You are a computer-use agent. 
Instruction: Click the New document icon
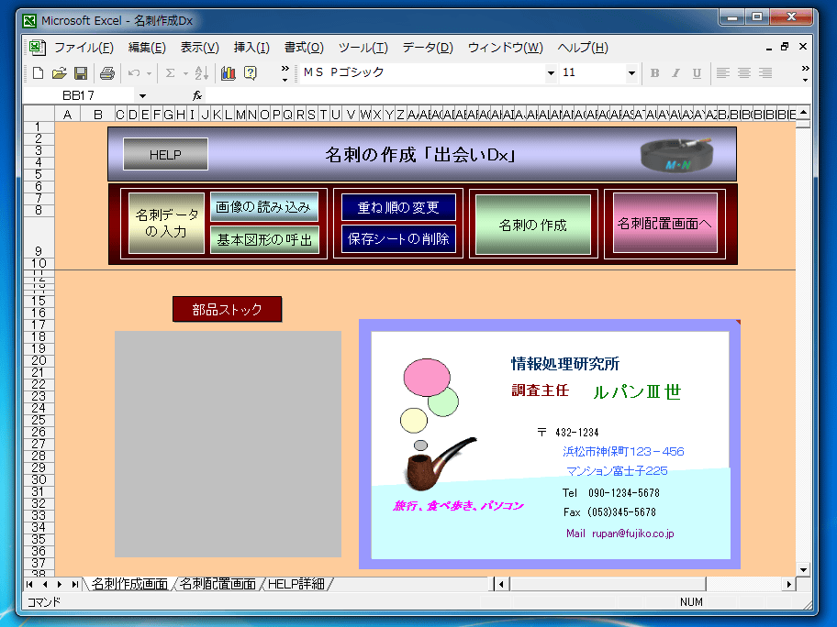38,73
